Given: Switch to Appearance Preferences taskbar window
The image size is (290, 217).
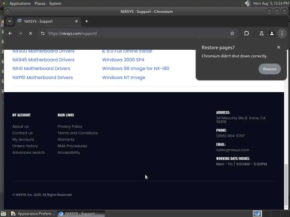Looking at the screenshot, I should click(33, 214).
